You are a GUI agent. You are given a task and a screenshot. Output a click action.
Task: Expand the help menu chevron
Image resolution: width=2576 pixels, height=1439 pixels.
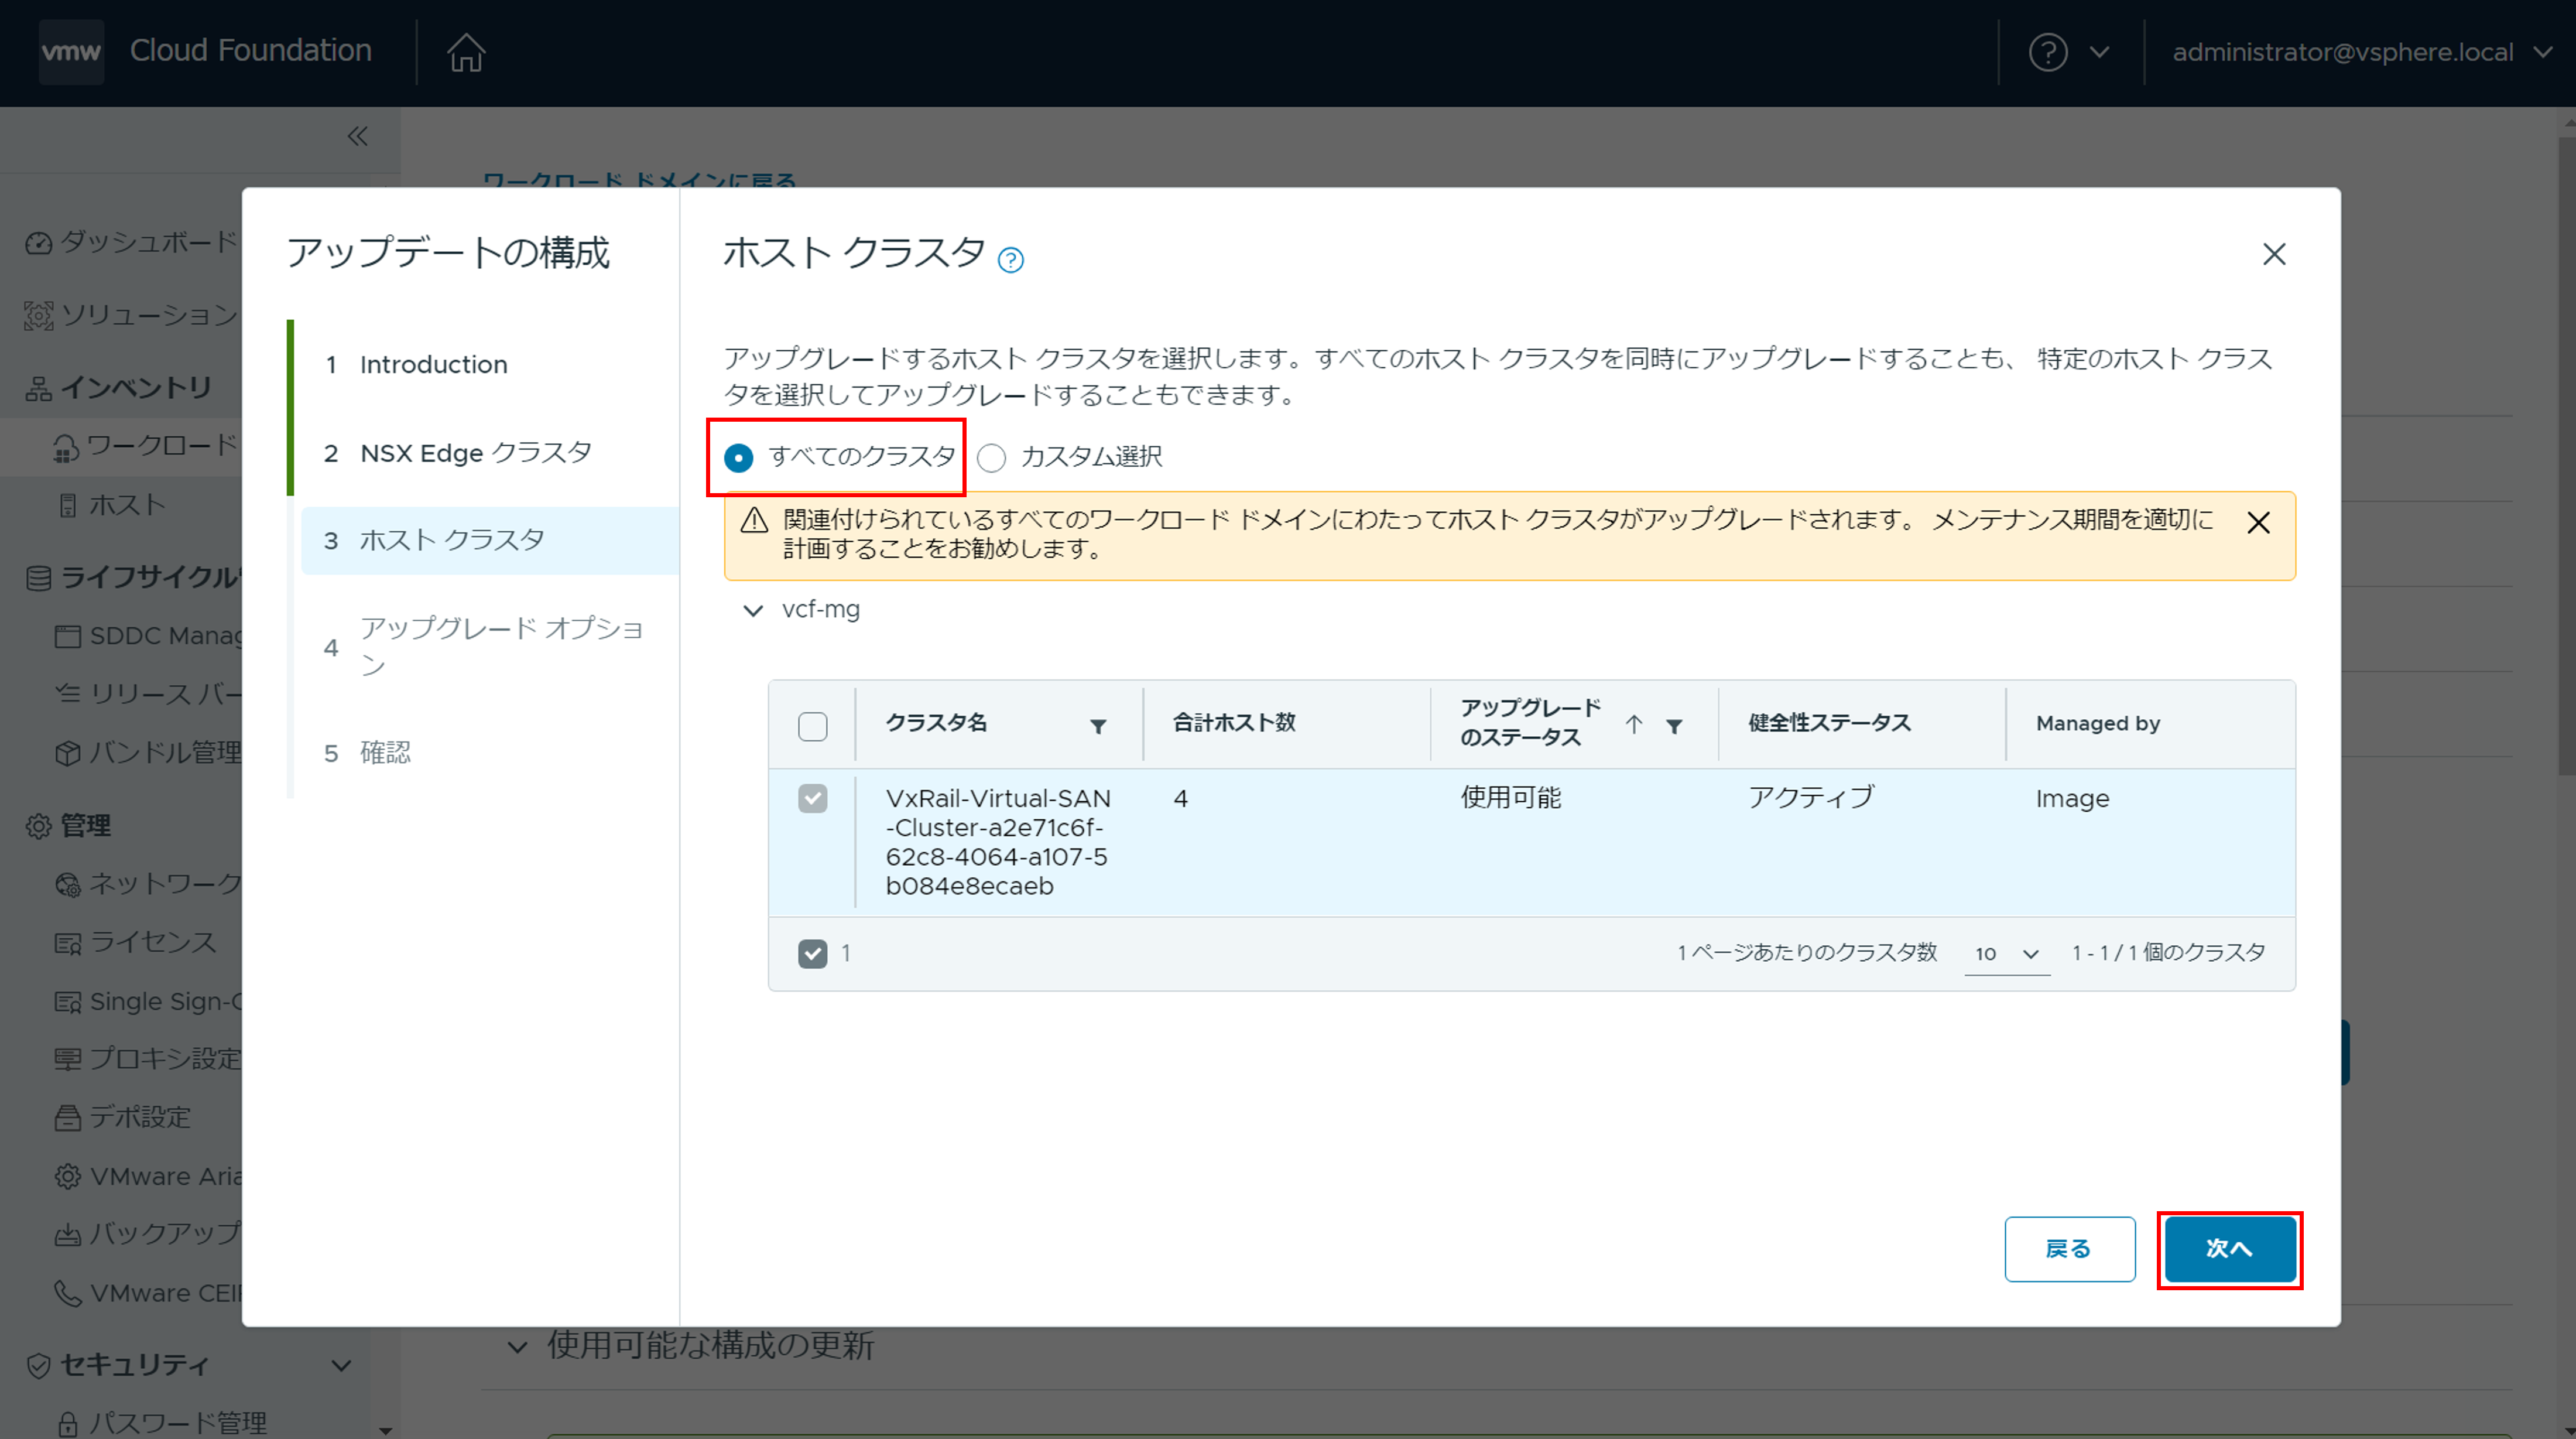click(2099, 52)
